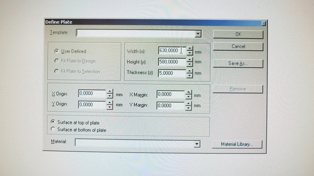Decrease Width (x) with down arrow
The image size is (314, 176).
[x=189, y=53]
